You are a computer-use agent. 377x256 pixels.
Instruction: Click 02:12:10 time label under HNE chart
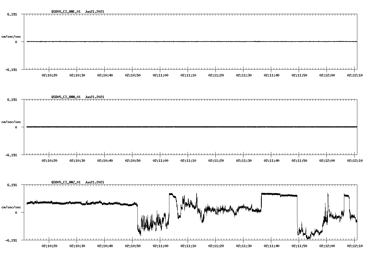pos(355,75)
